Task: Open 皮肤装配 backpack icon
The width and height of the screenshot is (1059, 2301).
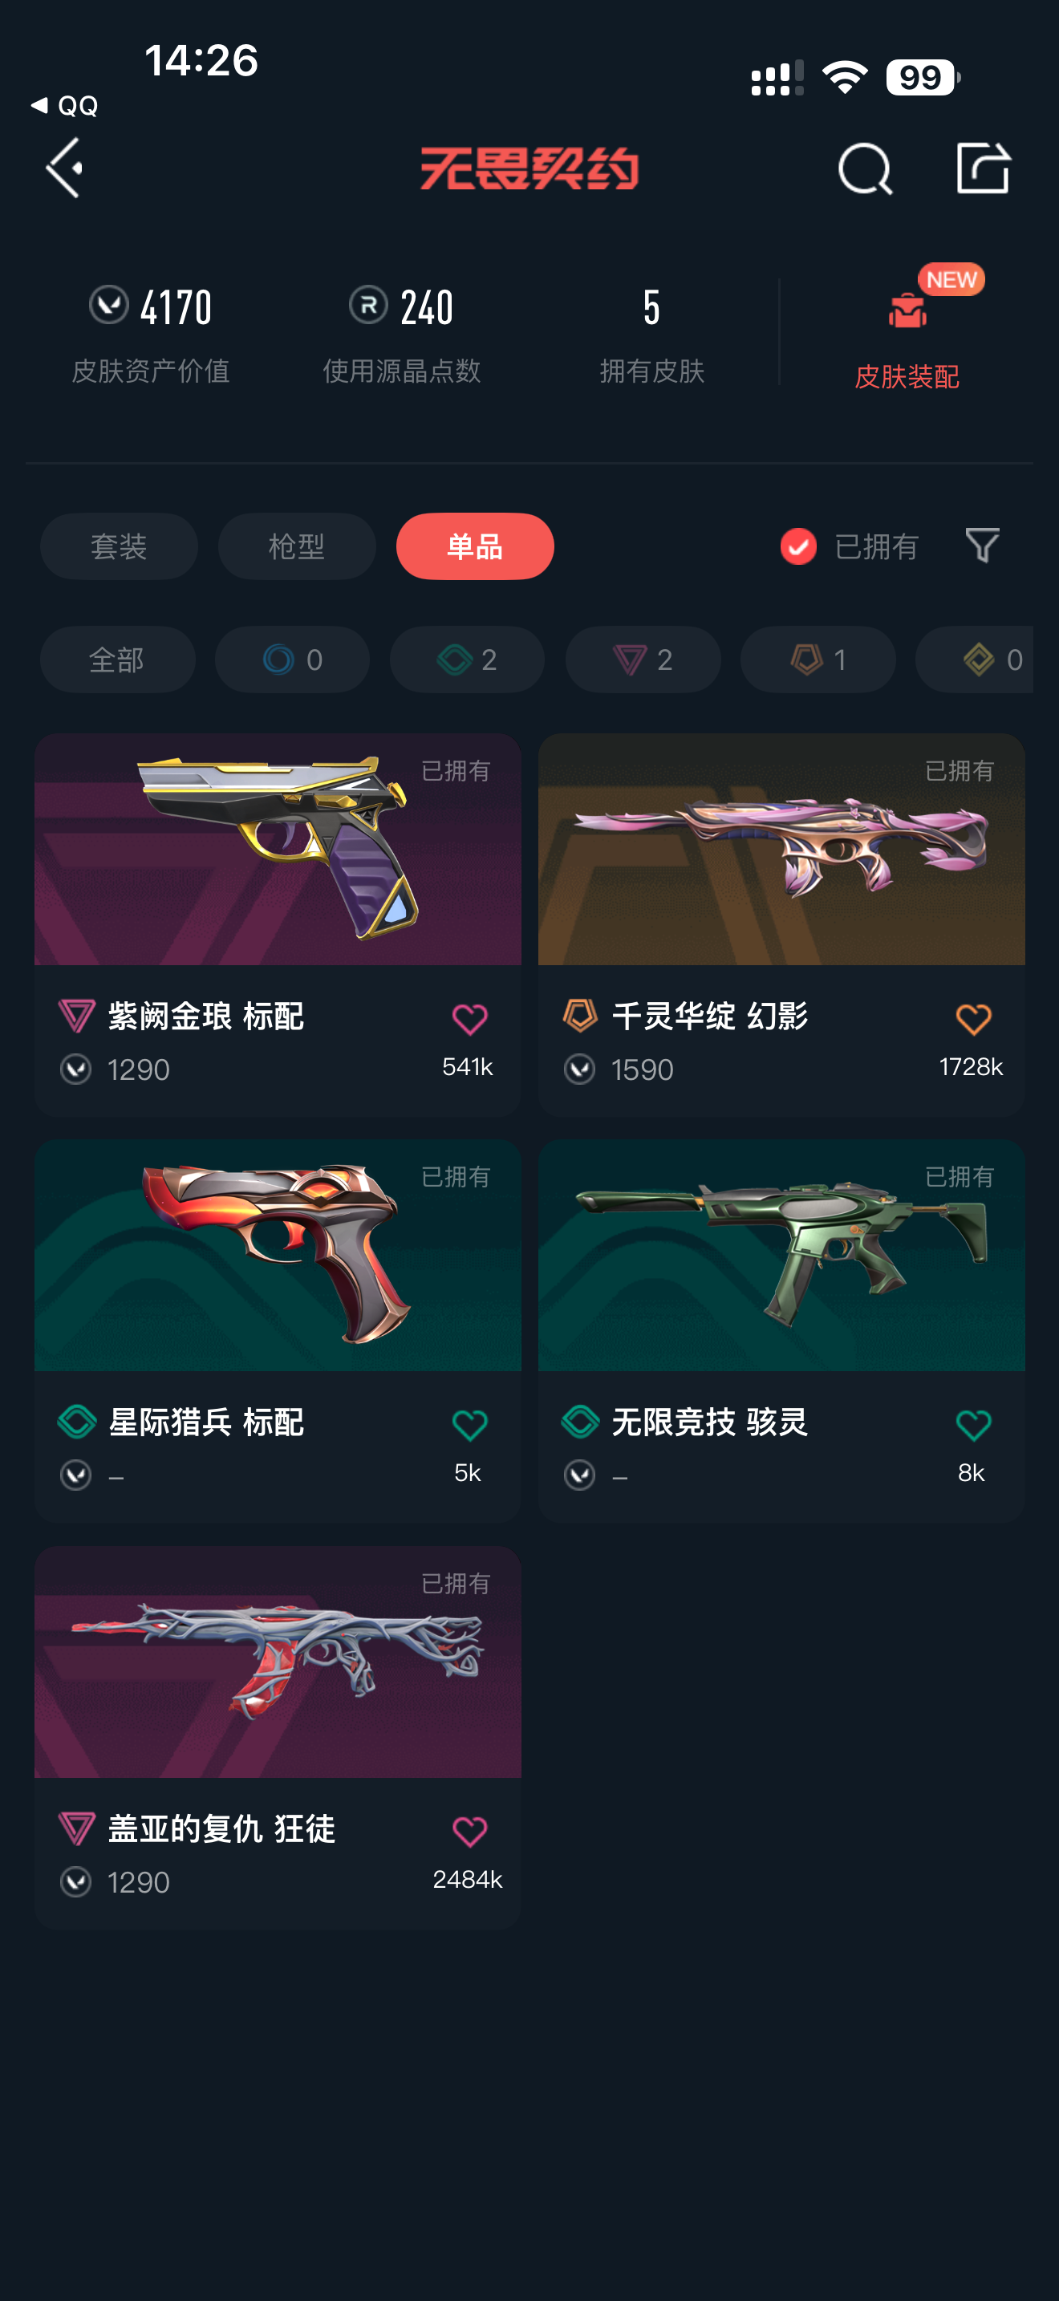Action: click(907, 310)
